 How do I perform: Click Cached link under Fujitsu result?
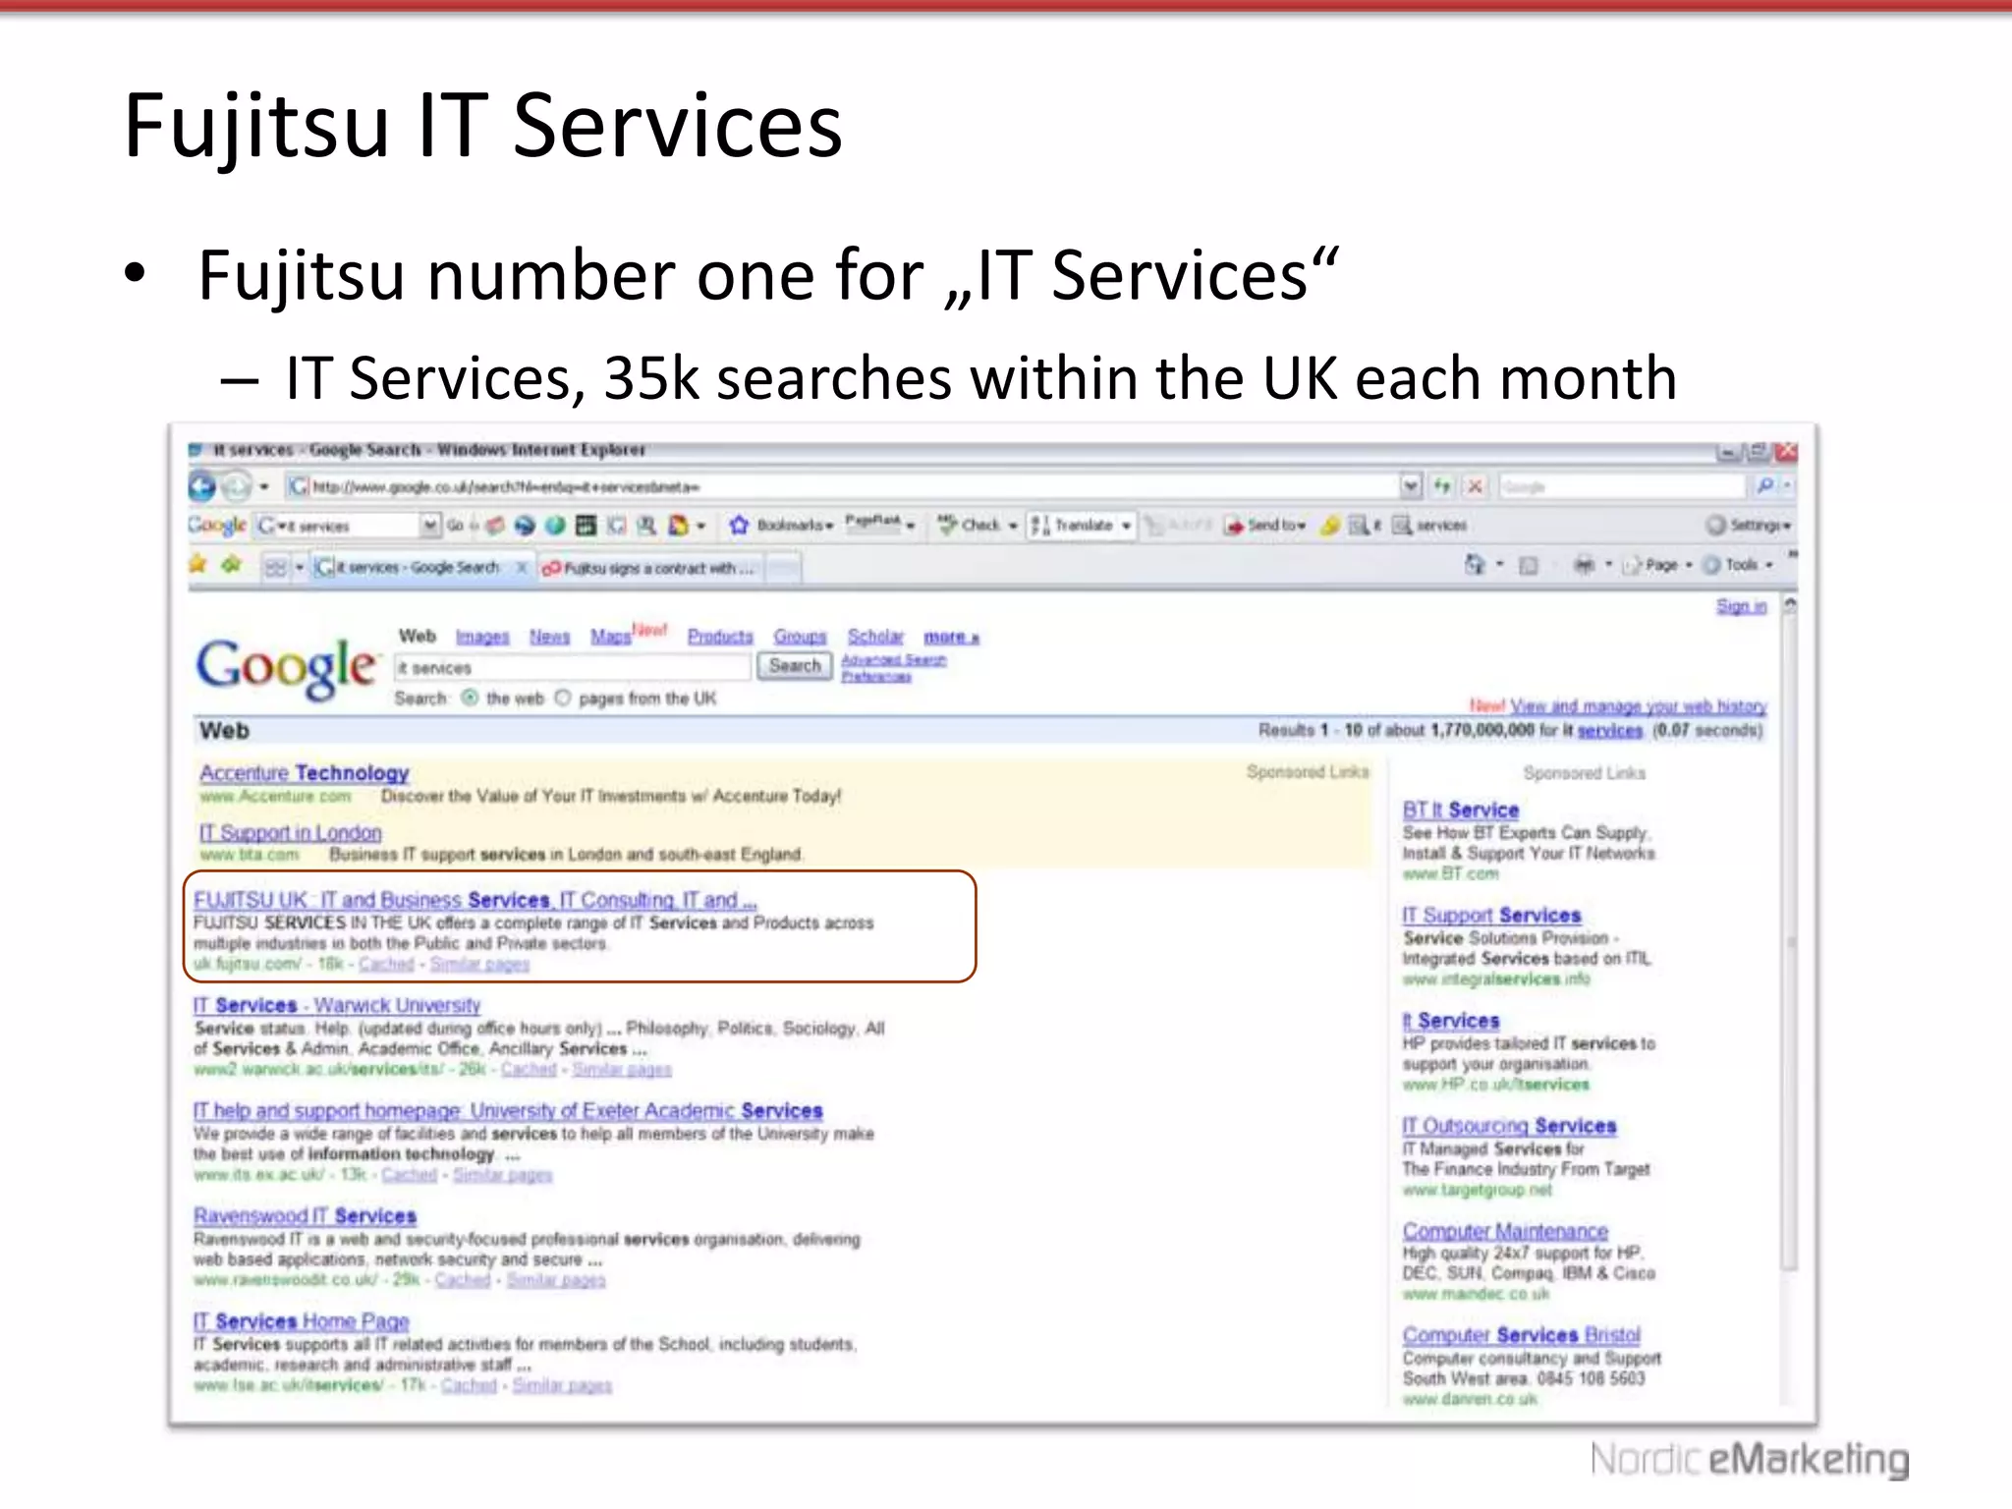pyautogui.click(x=386, y=965)
